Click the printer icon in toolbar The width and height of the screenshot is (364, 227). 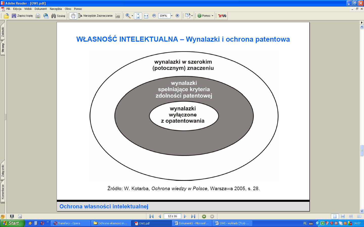[38, 16]
